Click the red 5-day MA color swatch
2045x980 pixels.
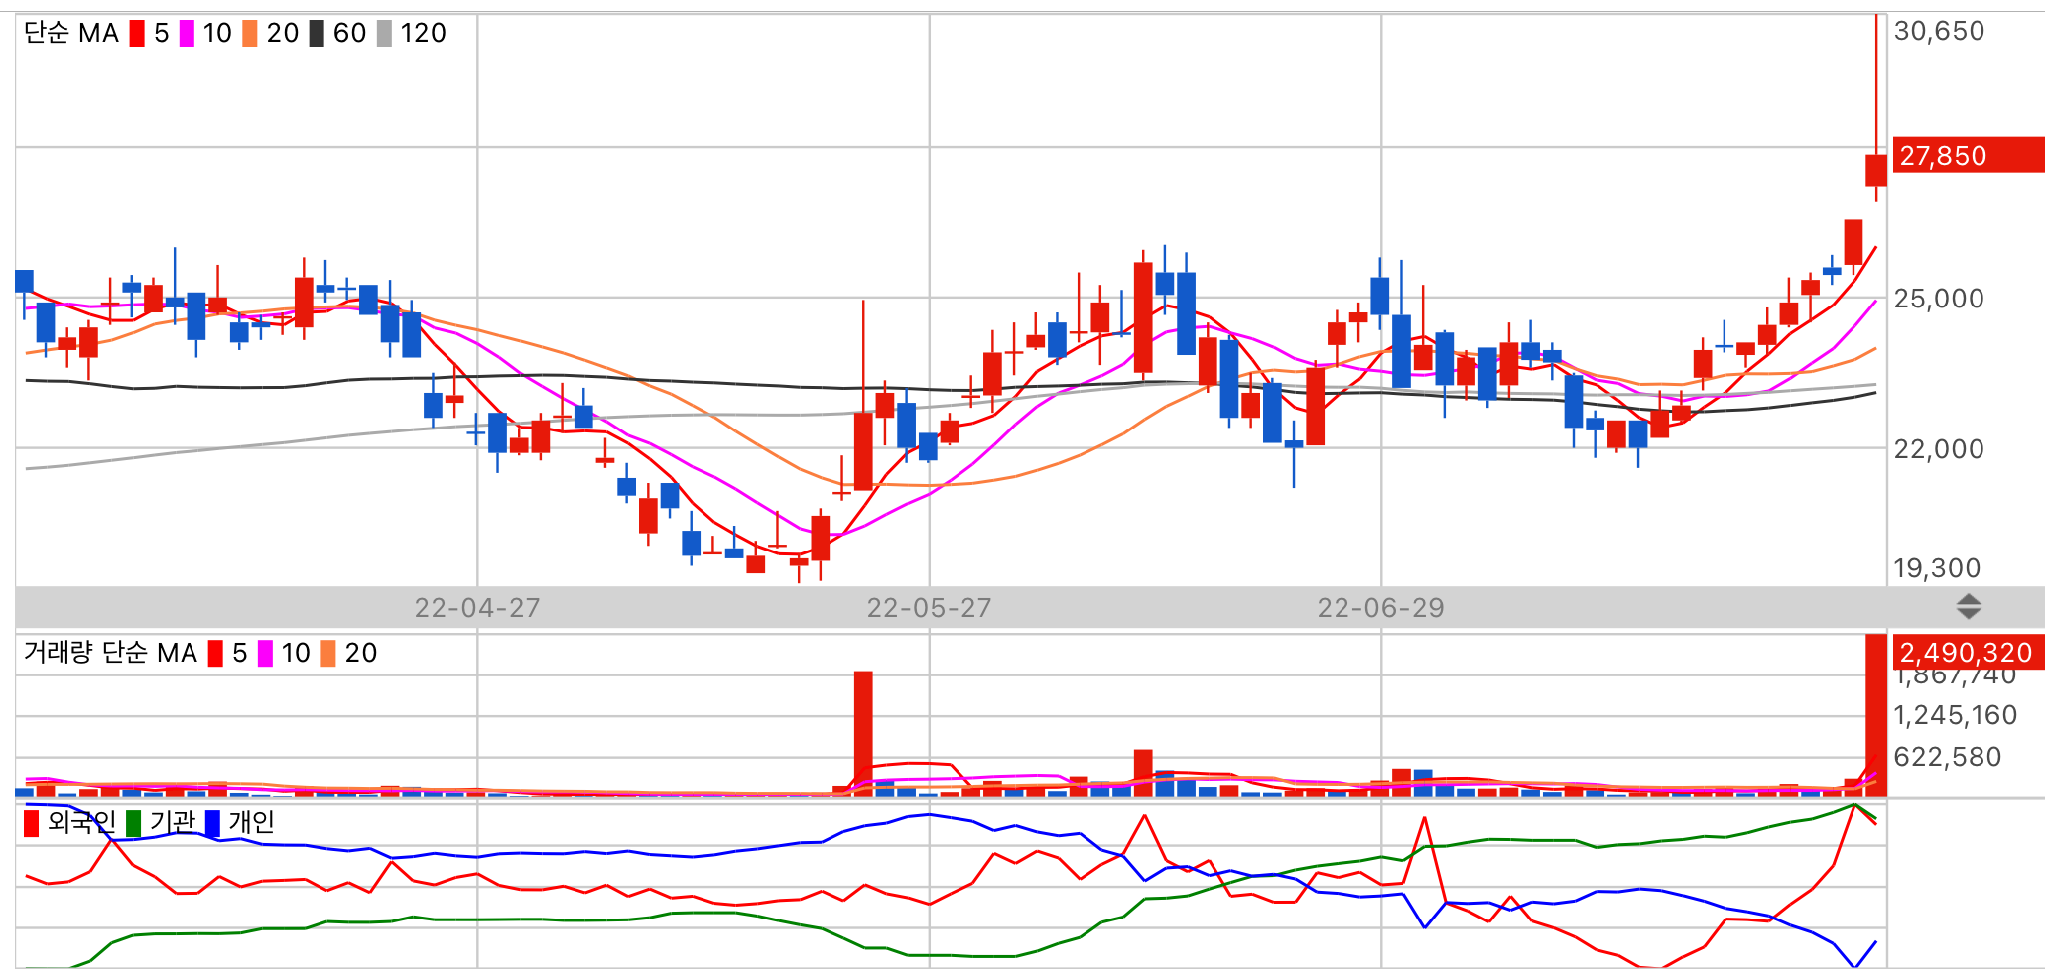137,34
